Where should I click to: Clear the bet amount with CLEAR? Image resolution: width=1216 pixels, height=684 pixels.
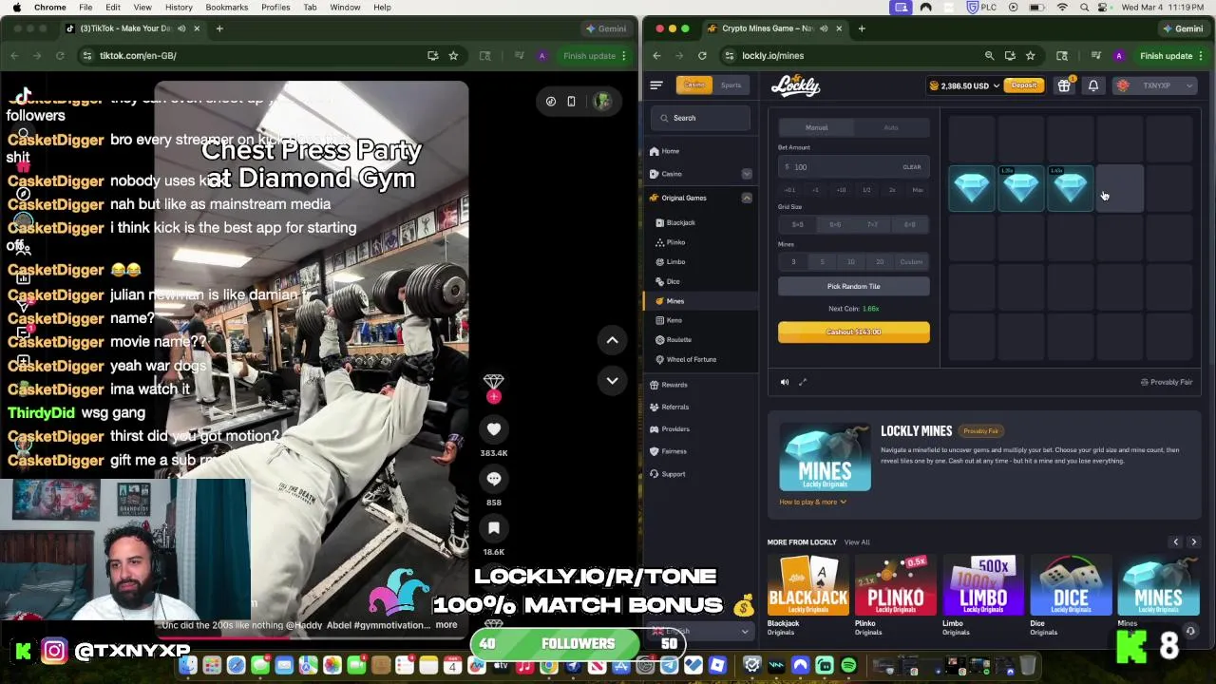click(x=912, y=167)
